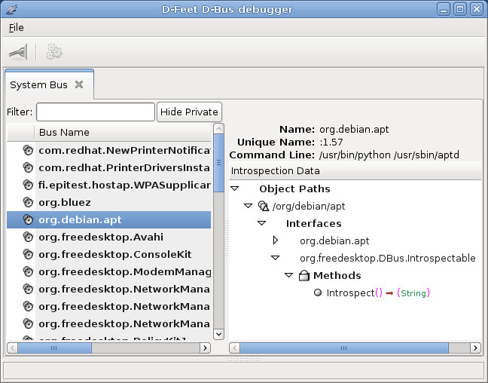Click the Introspect method bullet icon
This screenshot has height=383, width=488.
[x=318, y=293]
